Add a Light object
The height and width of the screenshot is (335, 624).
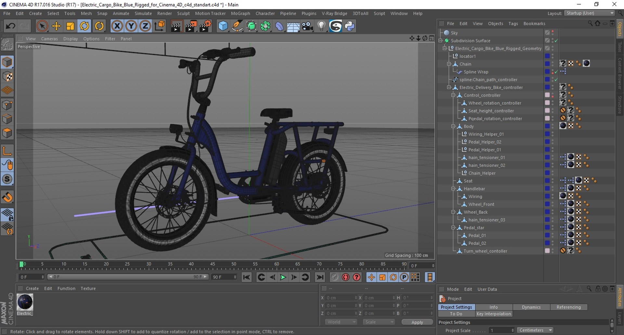tap(321, 26)
